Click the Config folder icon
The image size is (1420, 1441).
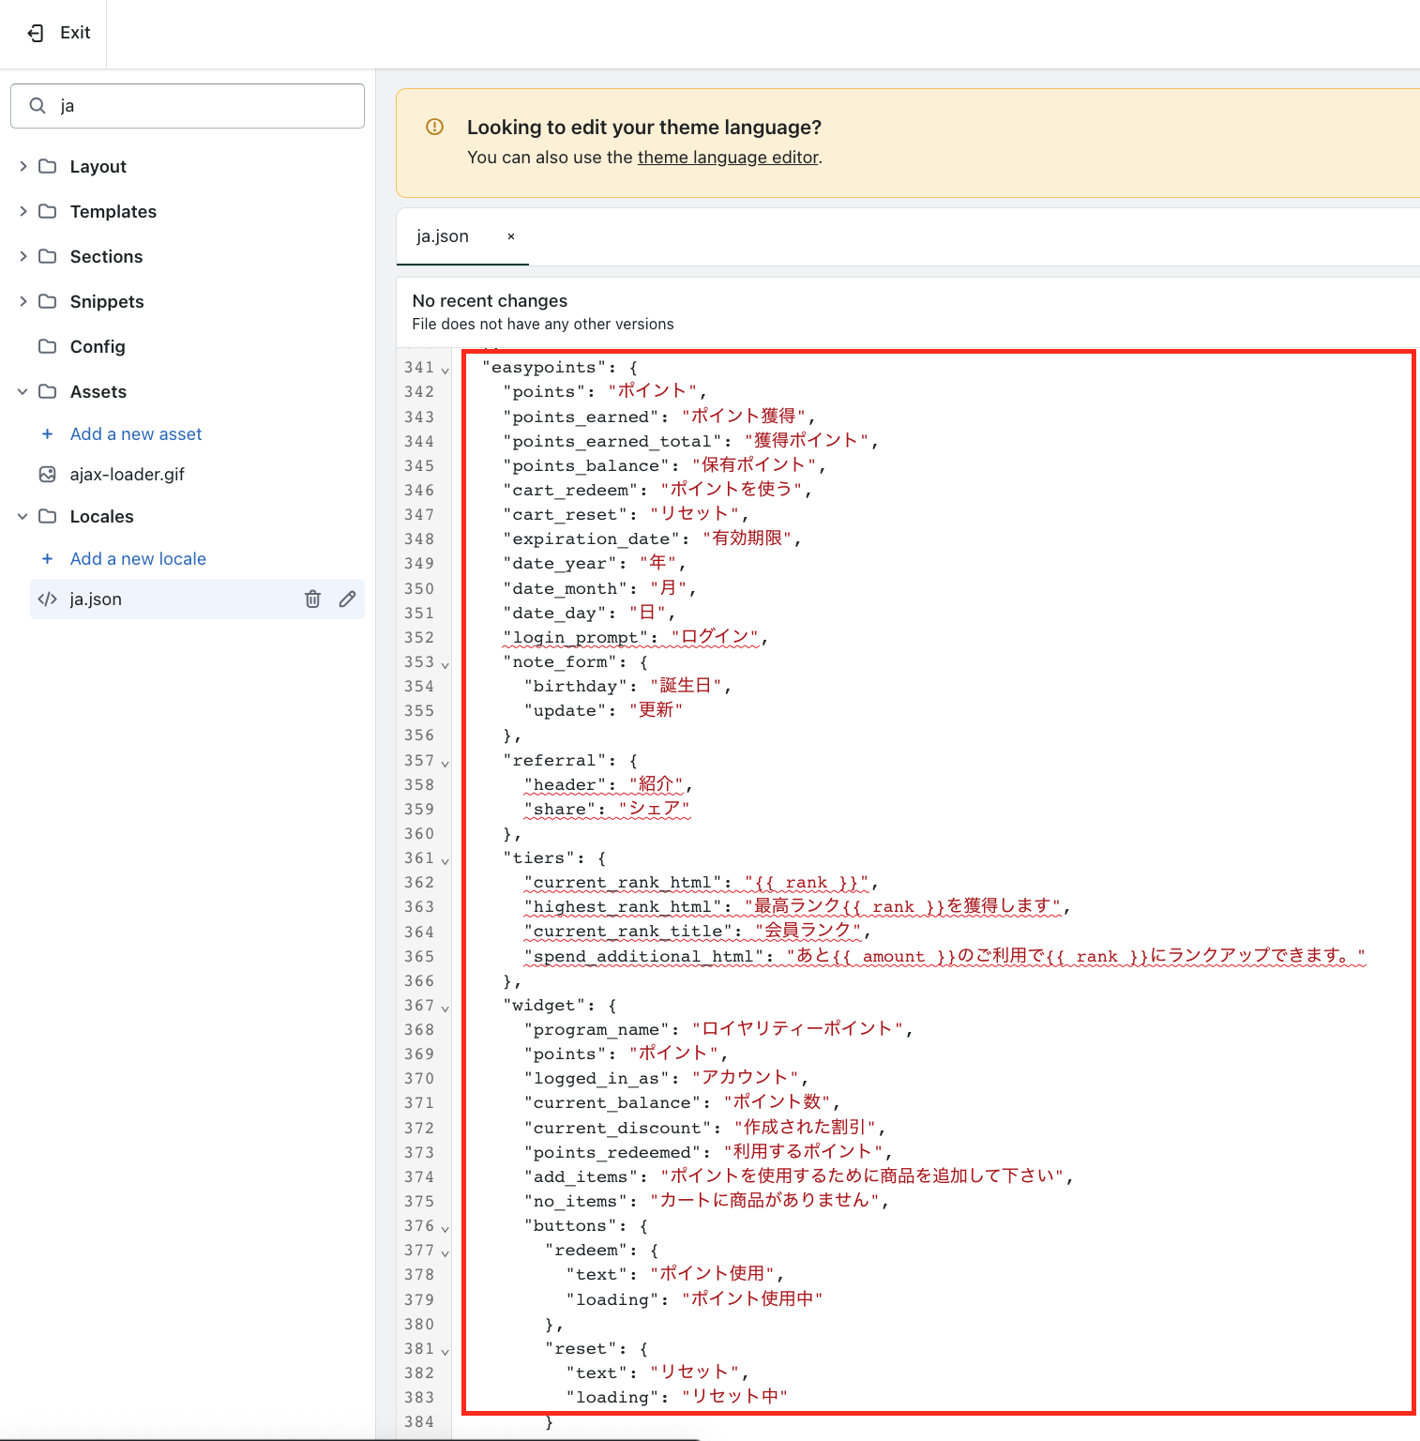pos(47,347)
